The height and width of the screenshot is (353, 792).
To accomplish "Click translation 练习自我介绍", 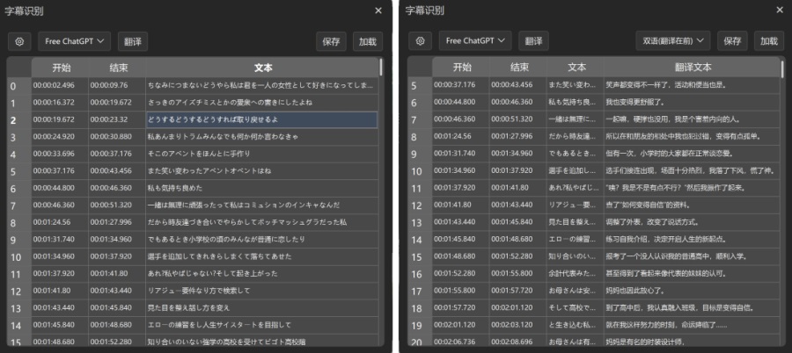I will point(693,240).
